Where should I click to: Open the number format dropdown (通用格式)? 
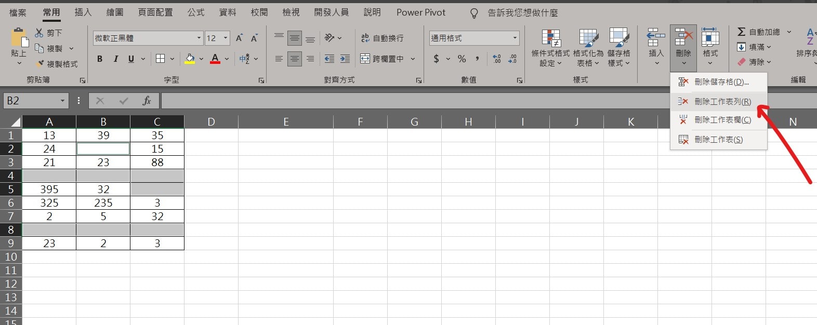[x=515, y=38]
